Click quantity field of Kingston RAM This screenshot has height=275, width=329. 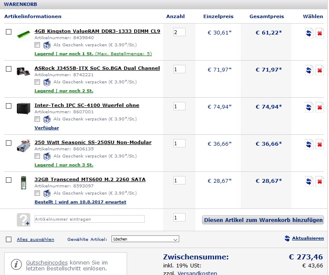[x=179, y=32]
